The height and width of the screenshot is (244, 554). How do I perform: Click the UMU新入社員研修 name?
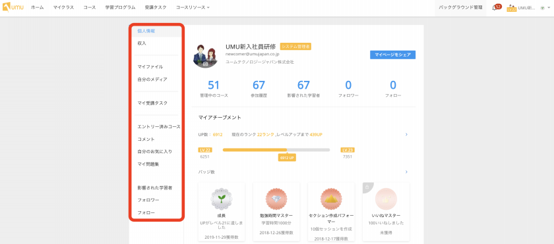251,47
